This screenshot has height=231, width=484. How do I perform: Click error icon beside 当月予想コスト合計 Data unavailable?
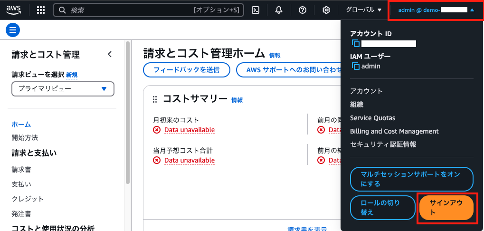click(157, 160)
